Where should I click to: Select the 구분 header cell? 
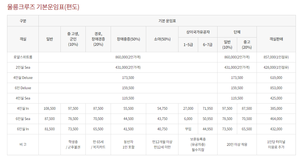tap(23, 21)
